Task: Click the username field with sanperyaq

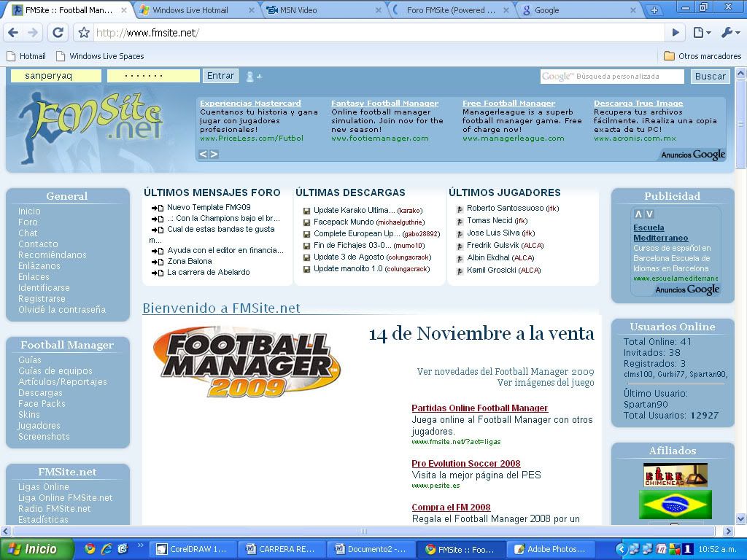Action: (55, 76)
